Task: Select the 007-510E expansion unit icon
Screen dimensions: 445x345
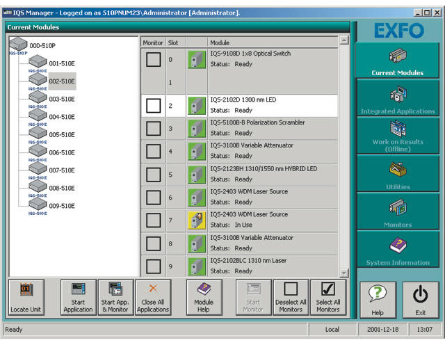Action: tap(38, 168)
